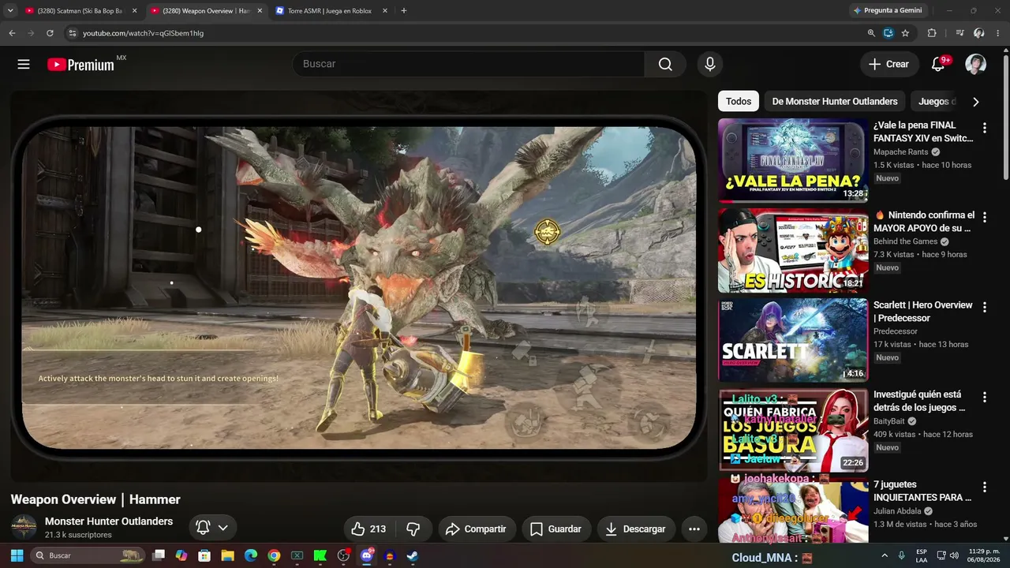Viewport: 1010px width, 568px height.
Task: Open the Mapache Rants channel link
Action: [x=901, y=152]
